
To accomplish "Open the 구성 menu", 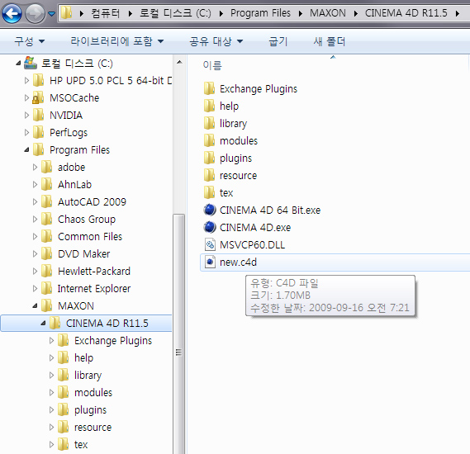I will tap(30, 41).
